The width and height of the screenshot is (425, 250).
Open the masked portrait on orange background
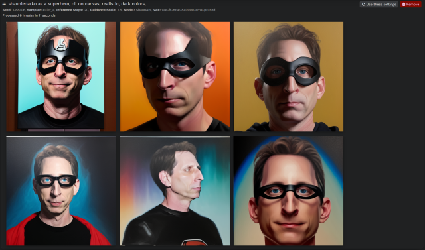click(175, 76)
